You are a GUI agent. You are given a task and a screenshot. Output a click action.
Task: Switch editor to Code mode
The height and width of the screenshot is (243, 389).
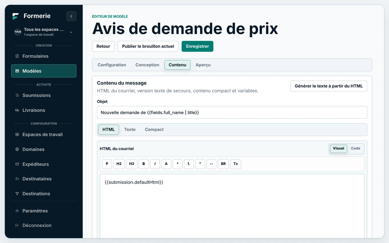coord(356,149)
